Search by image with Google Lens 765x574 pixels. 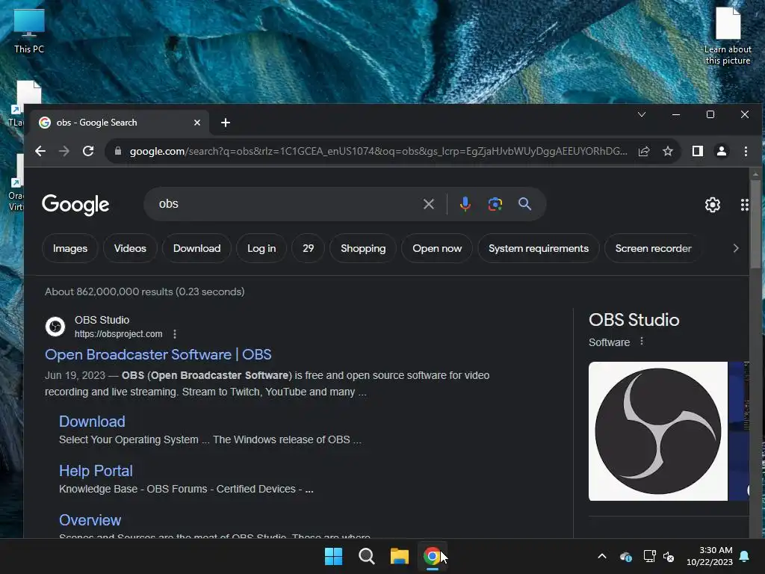click(495, 204)
